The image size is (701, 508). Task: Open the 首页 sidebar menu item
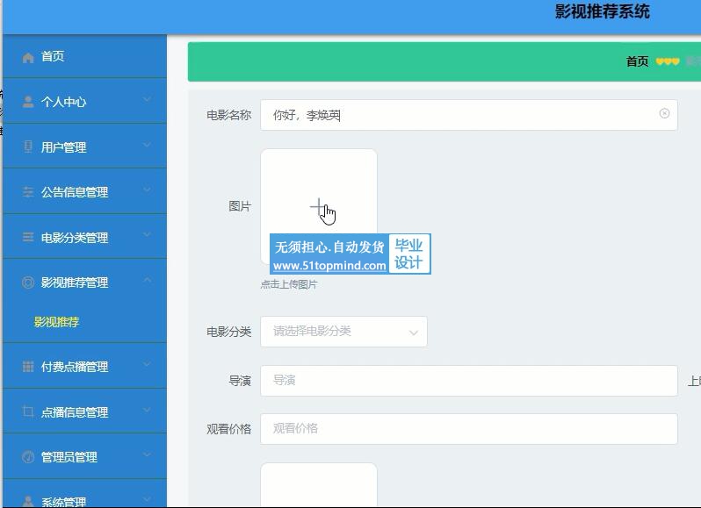pyautogui.click(x=84, y=57)
